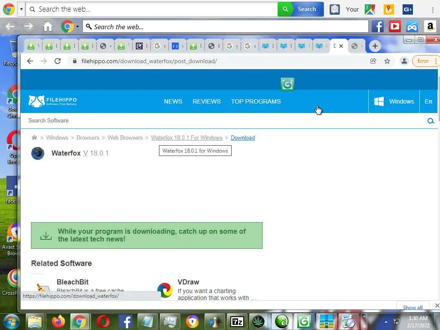
Task: Click the taskbar clock showing 1:30 AM
Action: click(418, 322)
